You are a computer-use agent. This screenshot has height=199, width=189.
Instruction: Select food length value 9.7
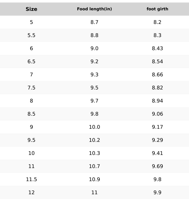click(94, 101)
